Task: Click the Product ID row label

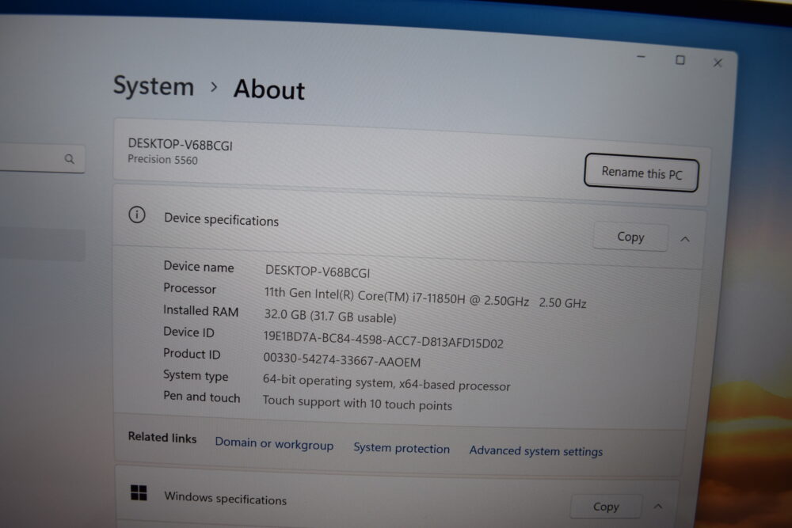Action: [192, 354]
